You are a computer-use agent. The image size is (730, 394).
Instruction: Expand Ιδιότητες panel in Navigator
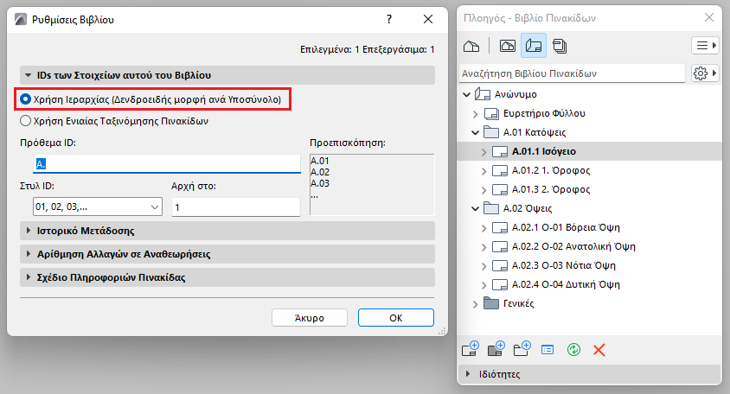468,374
